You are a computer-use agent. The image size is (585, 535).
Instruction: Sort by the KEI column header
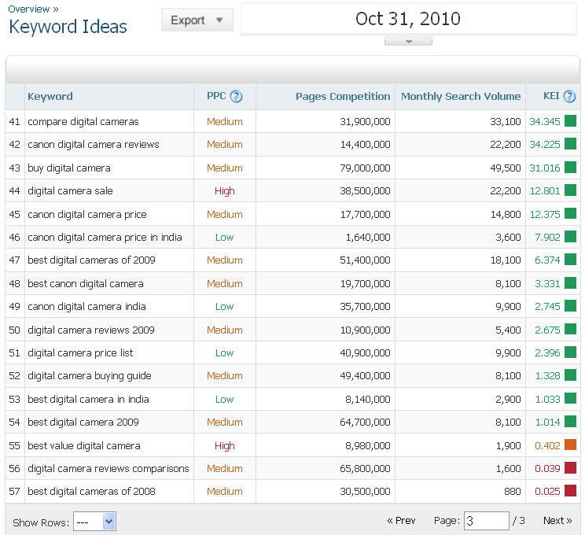[x=551, y=96]
